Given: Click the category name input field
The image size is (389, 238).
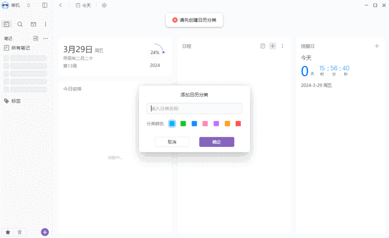Looking at the screenshot, I should pos(194,109).
